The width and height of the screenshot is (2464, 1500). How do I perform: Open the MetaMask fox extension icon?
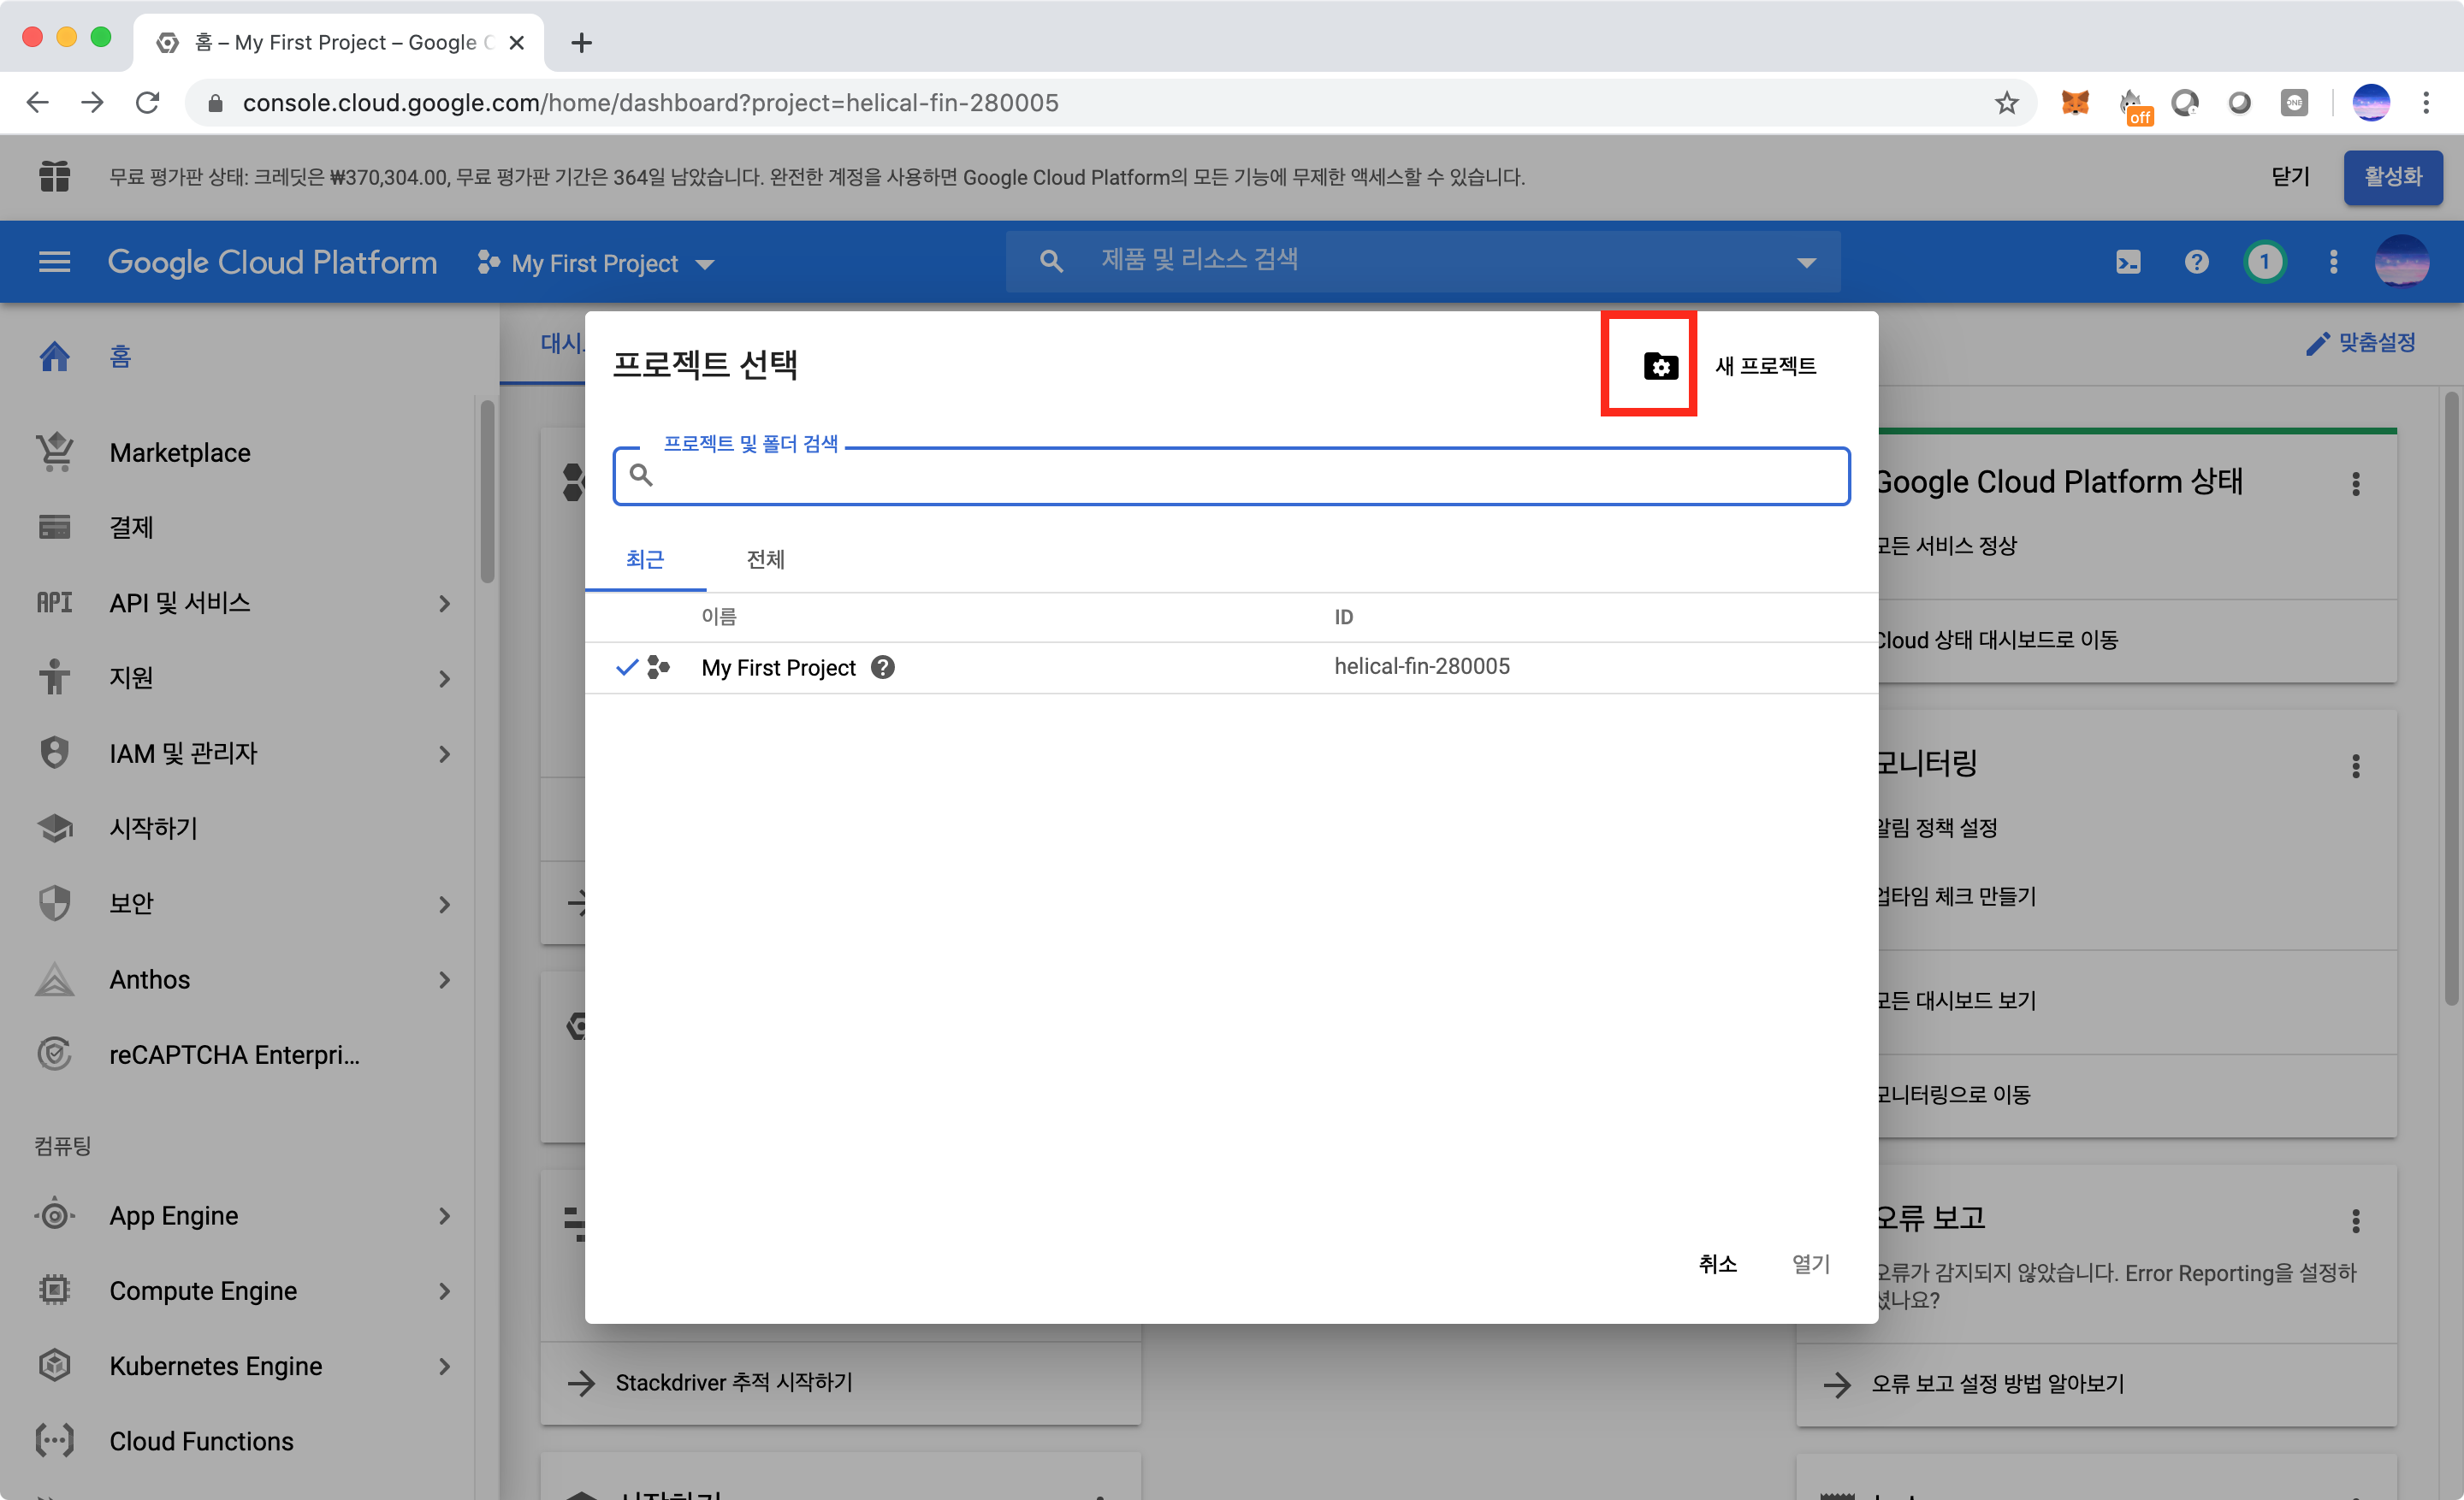[x=2075, y=103]
